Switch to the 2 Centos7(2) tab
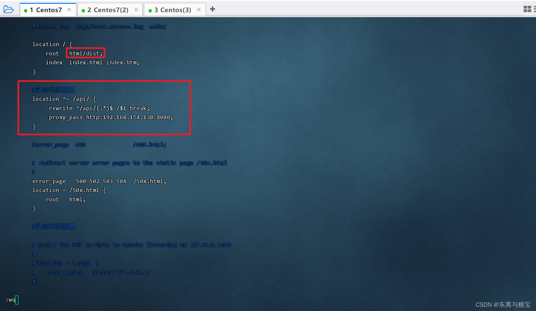The width and height of the screenshot is (536, 311). point(110,10)
